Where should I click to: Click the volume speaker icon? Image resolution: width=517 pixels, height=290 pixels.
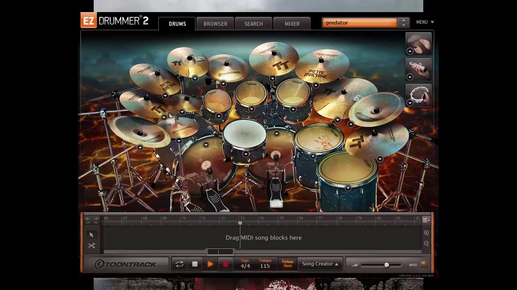click(x=355, y=265)
